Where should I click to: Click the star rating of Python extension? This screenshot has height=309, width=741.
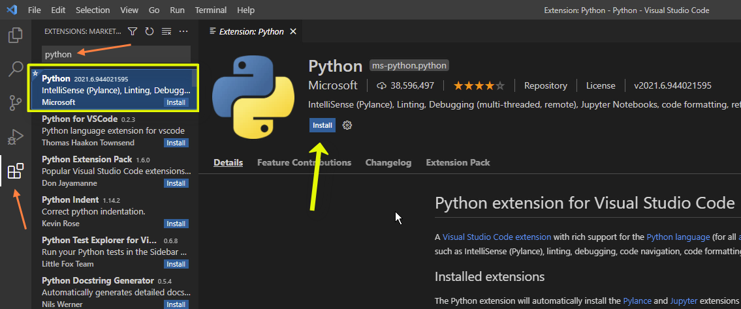pos(479,86)
